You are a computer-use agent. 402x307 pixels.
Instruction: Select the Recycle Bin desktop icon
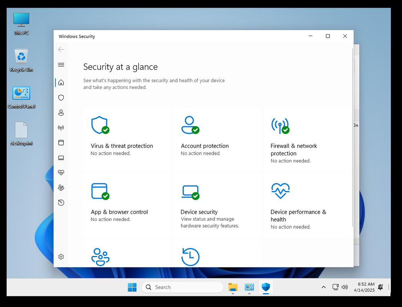(21, 60)
